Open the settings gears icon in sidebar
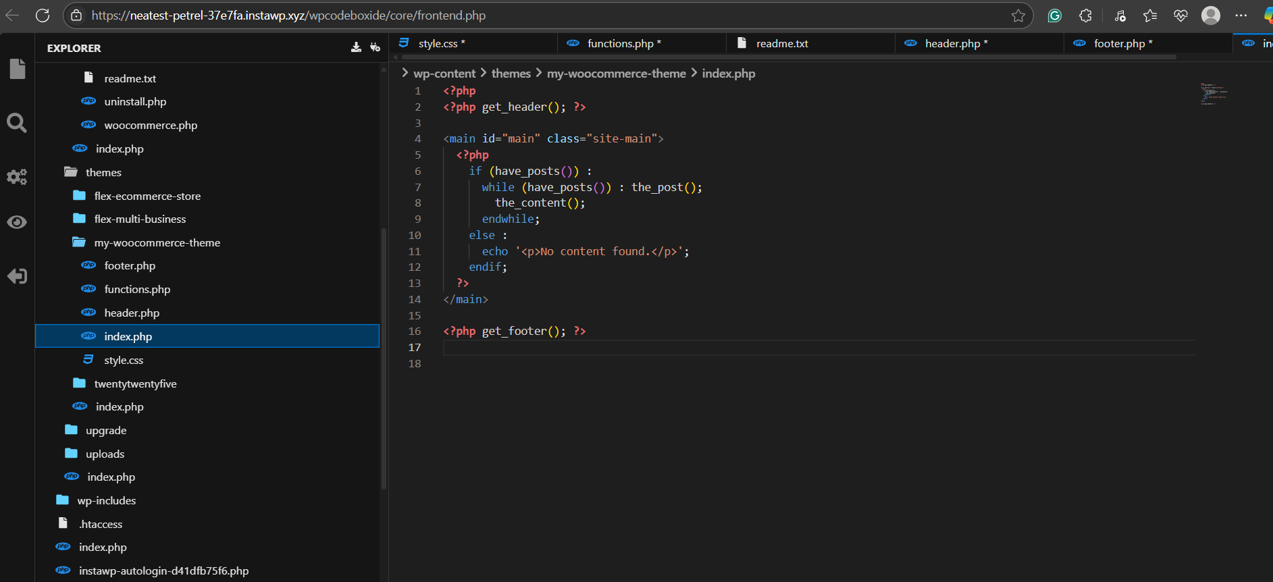Screen dimensions: 1273x582 [x=17, y=177]
